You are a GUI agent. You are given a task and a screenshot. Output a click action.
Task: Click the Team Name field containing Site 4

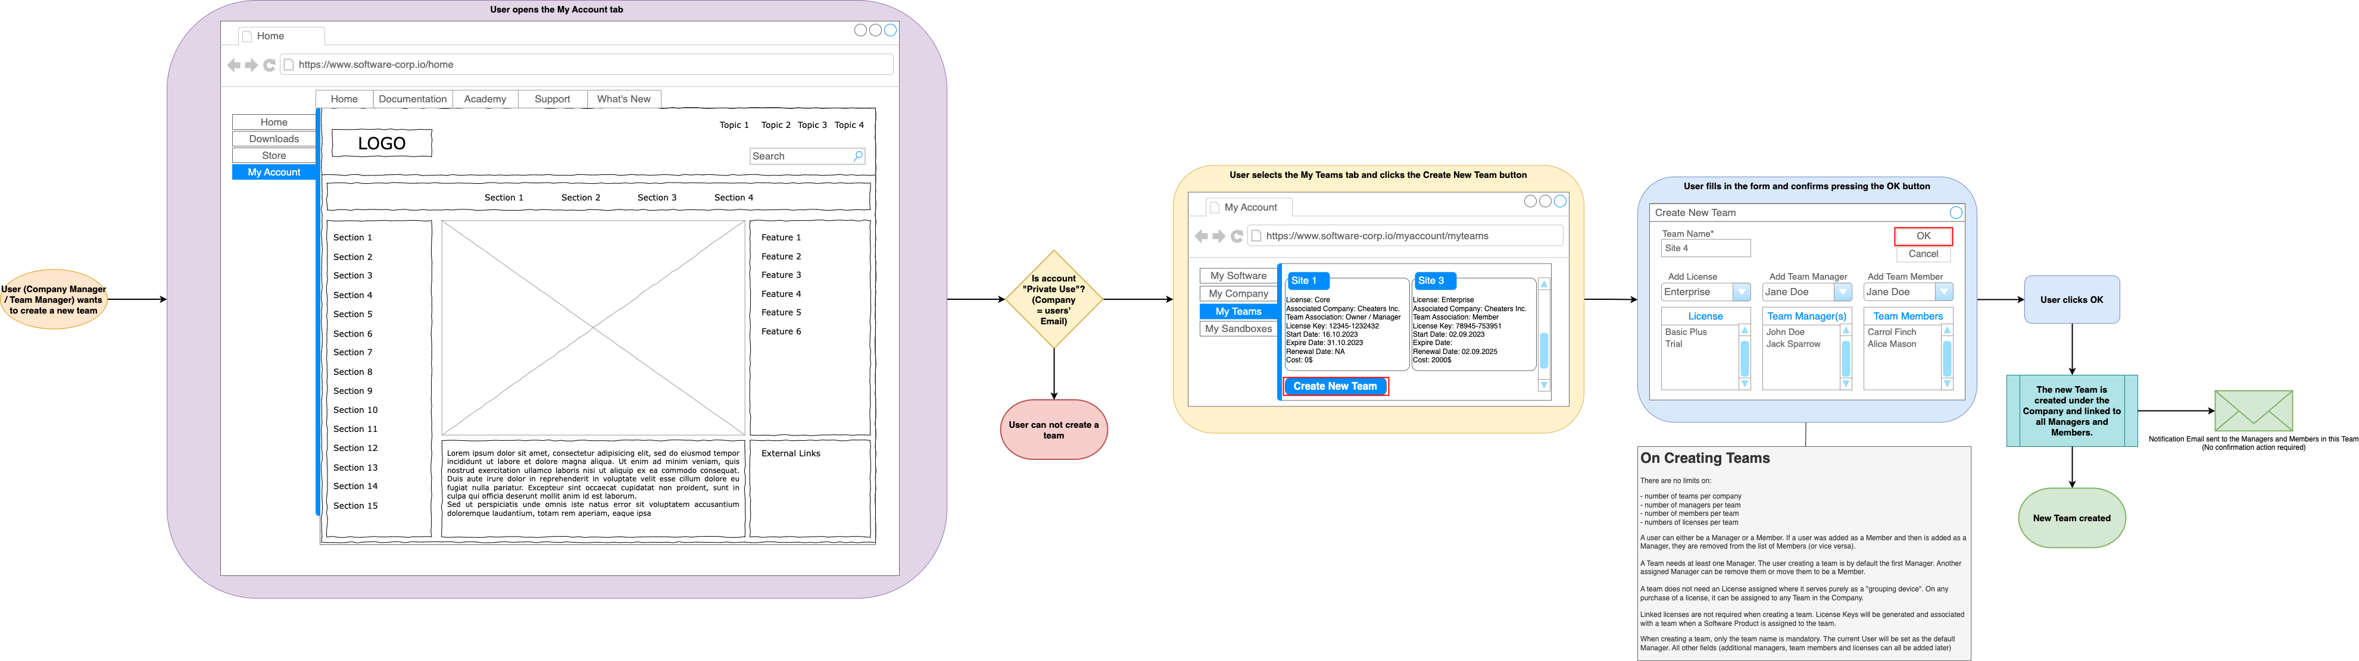pyautogui.click(x=1705, y=248)
